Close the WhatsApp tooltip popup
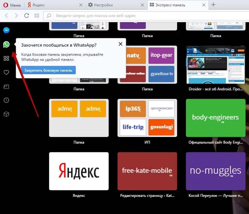Image resolution: width=249 pixels, height=214 pixels. (120, 44)
